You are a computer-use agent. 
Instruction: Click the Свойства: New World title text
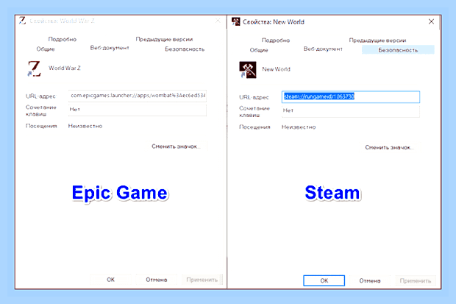[x=274, y=22]
